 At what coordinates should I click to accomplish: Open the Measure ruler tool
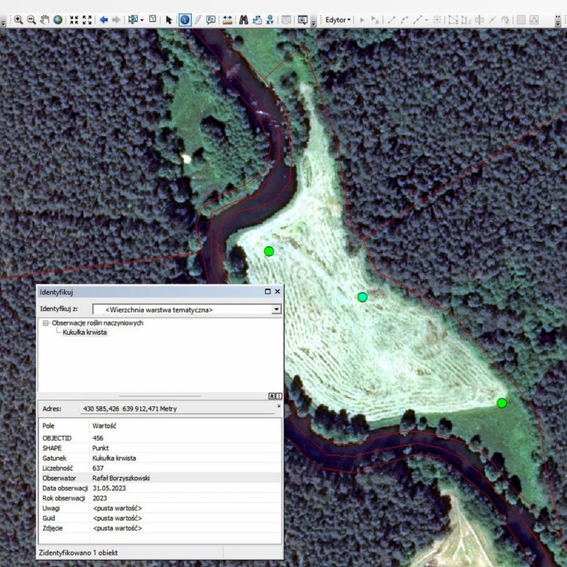[228, 19]
